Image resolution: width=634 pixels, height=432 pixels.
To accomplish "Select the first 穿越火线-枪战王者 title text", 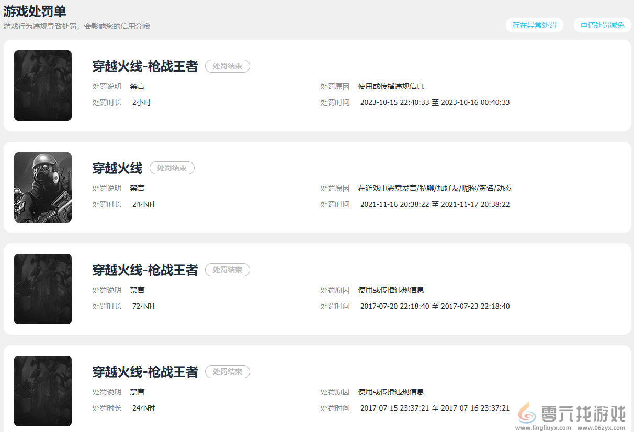I will pyautogui.click(x=144, y=66).
